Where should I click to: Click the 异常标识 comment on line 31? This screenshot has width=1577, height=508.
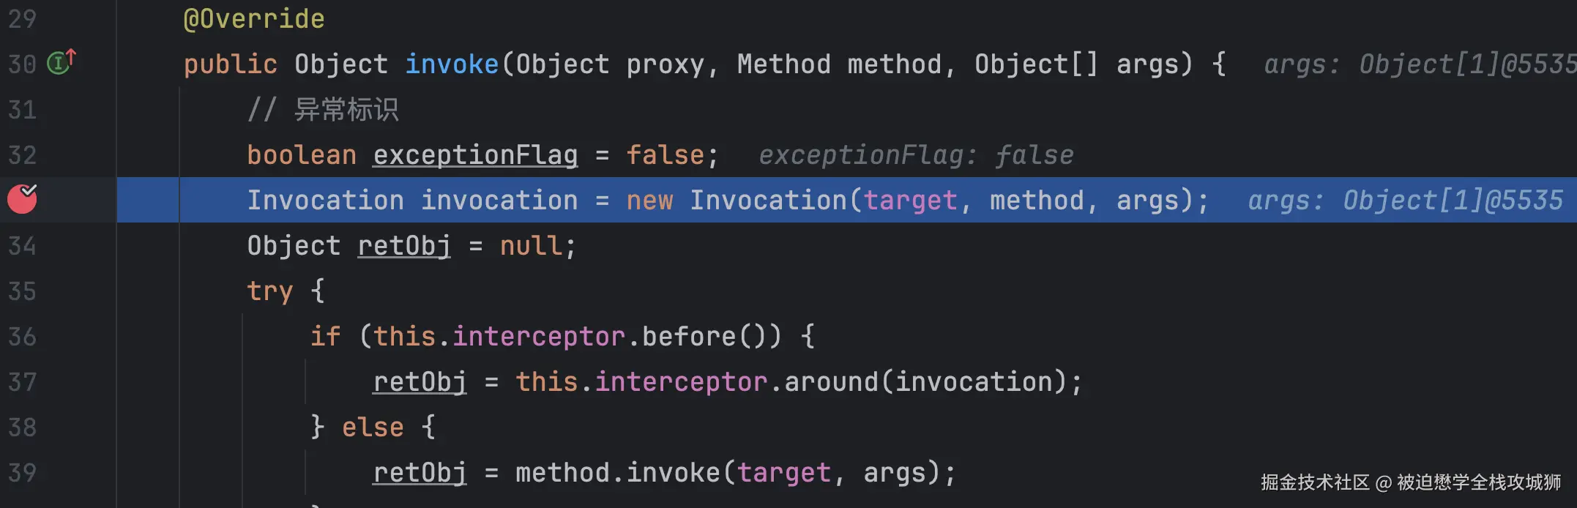click(346, 110)
